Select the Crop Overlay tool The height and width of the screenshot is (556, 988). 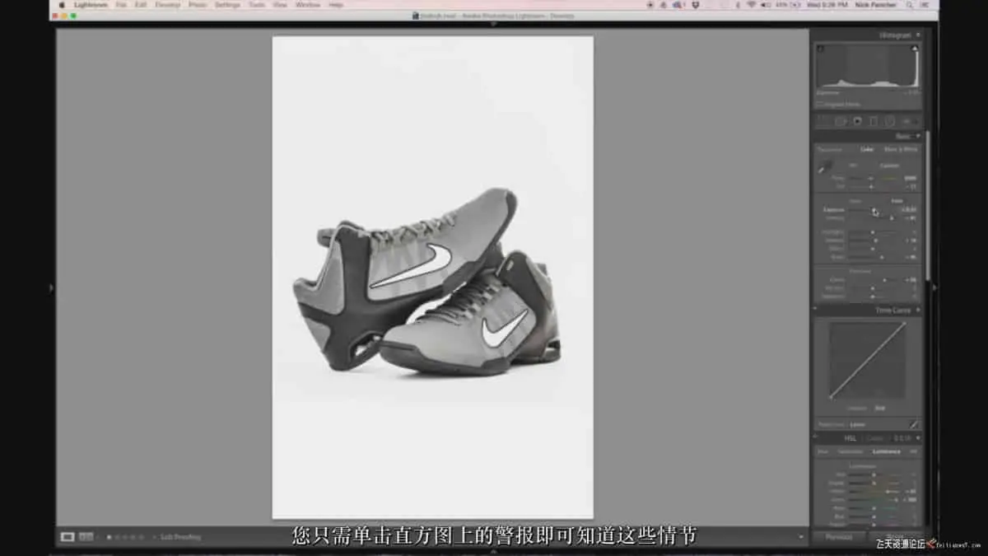click(x=824, y=121)
